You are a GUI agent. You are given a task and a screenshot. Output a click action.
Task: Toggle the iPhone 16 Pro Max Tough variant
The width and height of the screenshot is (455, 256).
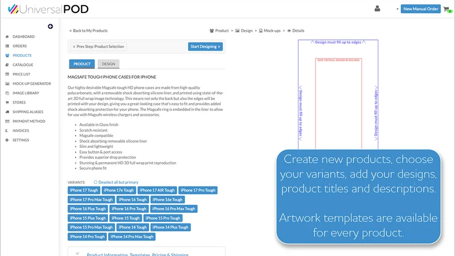[x=173, y=209]
